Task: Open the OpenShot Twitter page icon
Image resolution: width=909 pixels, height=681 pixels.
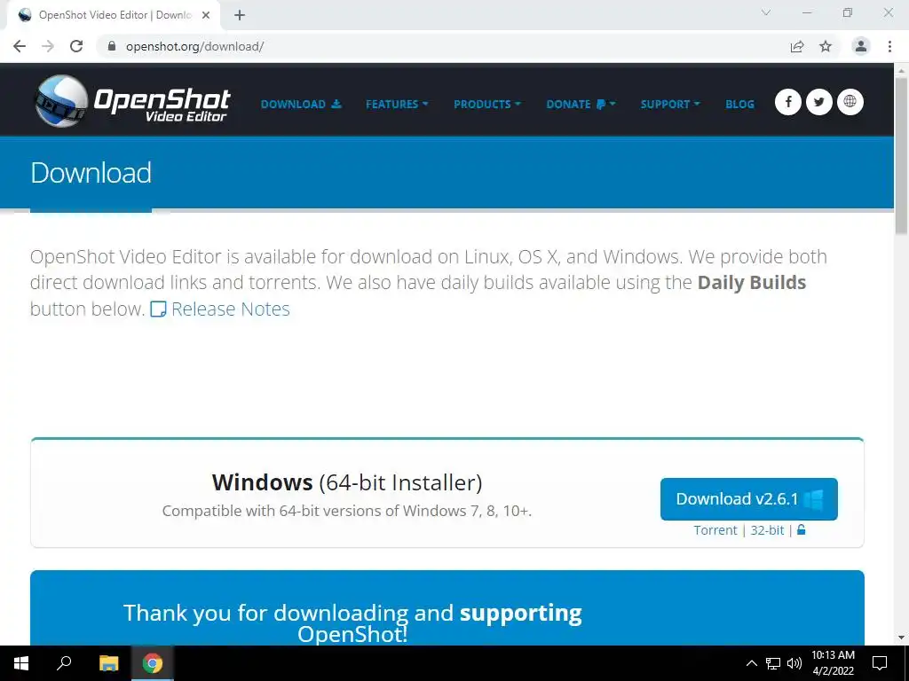Action: coord(818,102)
